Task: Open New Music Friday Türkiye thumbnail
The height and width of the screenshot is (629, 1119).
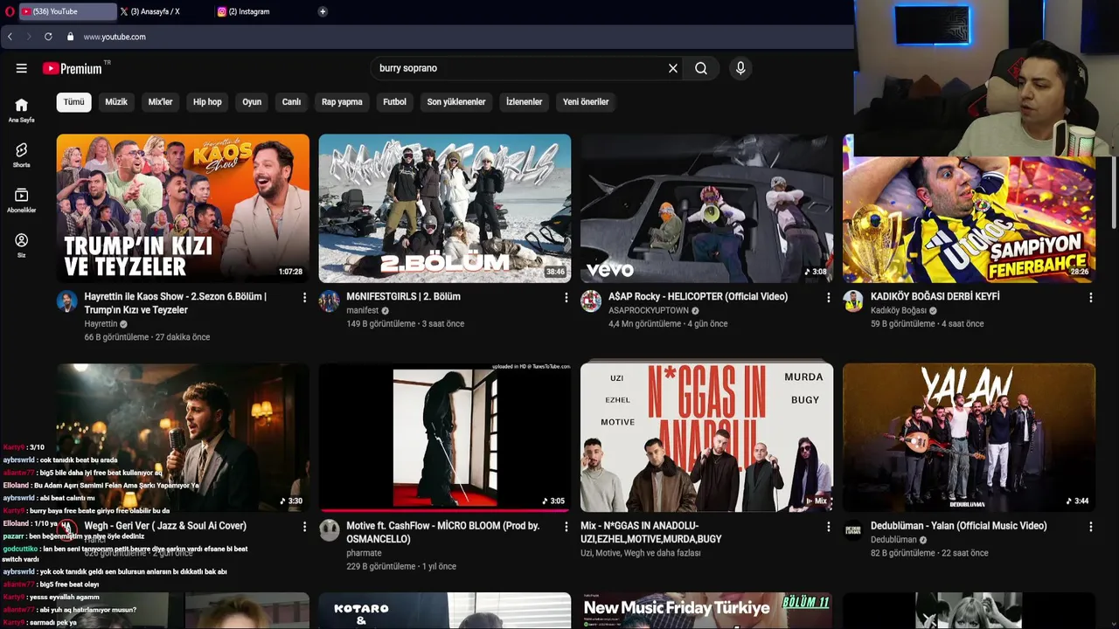Action: [x=706, y=611]
